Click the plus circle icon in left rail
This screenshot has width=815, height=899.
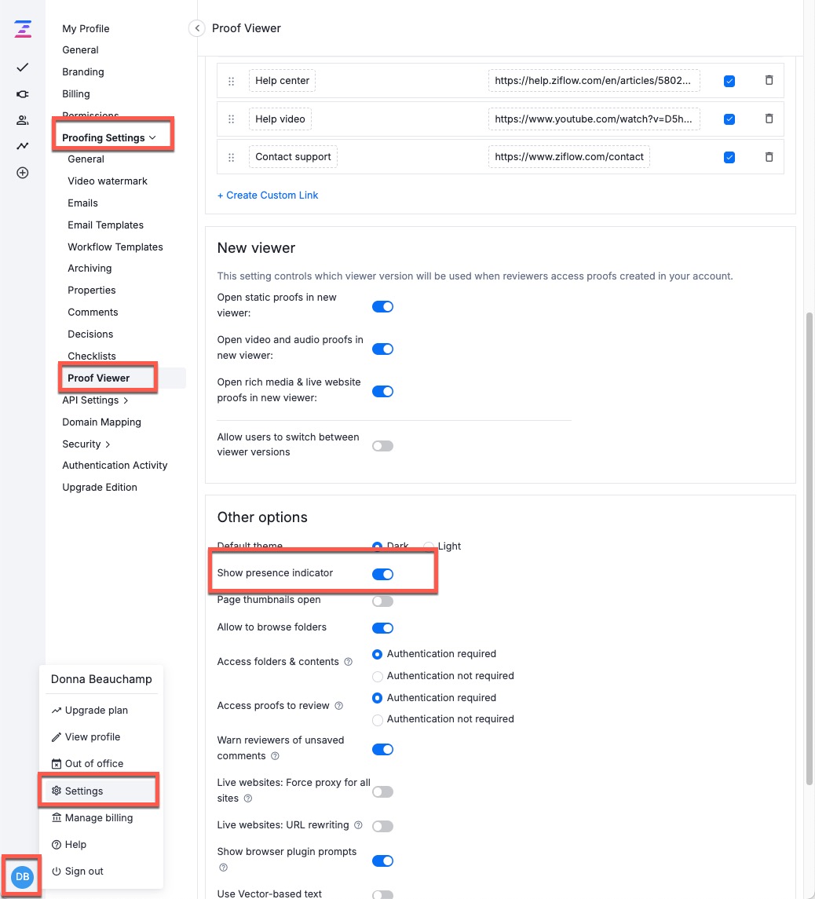click(x=23, y=173)
